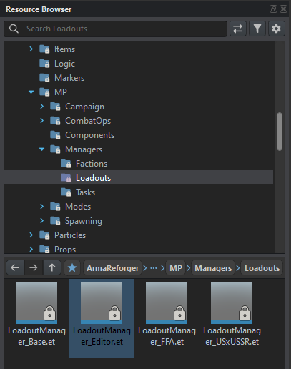Screen dimensions: 291x369
Task: Click the Campaign folder icon
Action: (x=55, y=107)
